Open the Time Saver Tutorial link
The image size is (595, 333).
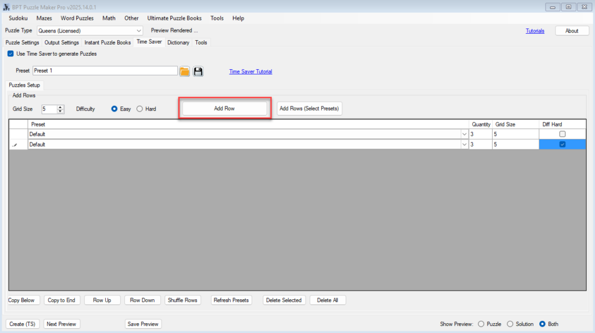pos(250,71)
